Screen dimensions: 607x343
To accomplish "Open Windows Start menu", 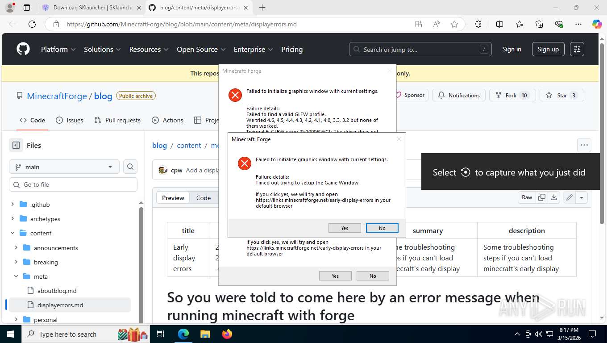I will point(10,334).
